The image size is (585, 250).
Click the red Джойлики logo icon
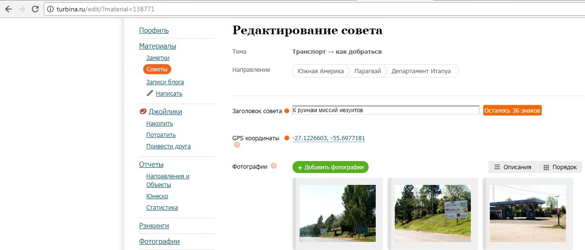tap(143, 112)
